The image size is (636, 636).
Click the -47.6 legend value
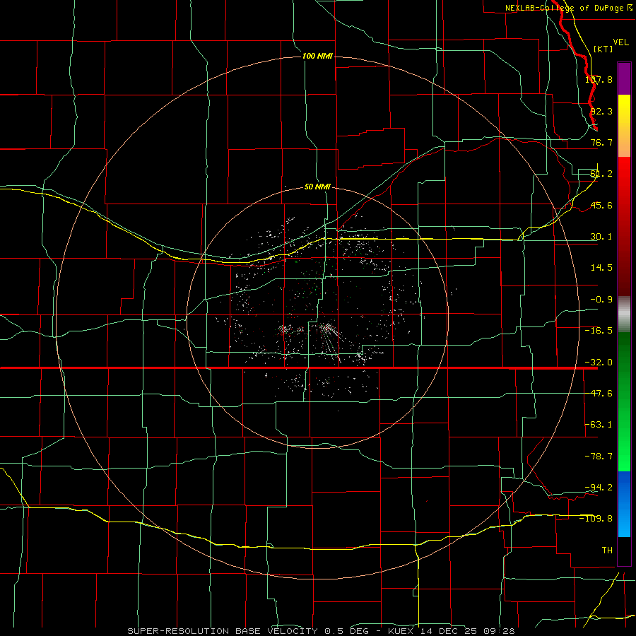point(599,394)
